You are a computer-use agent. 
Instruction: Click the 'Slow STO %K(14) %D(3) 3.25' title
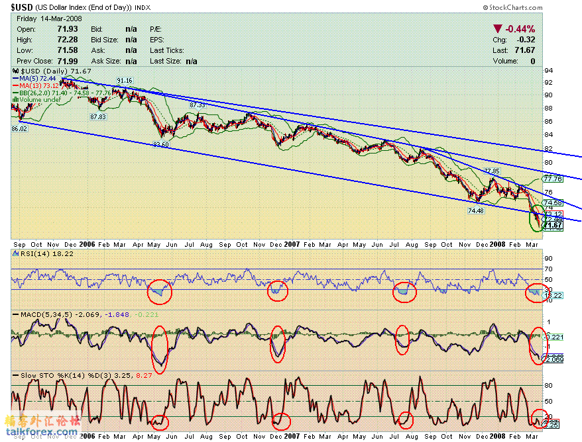[76, 375]
